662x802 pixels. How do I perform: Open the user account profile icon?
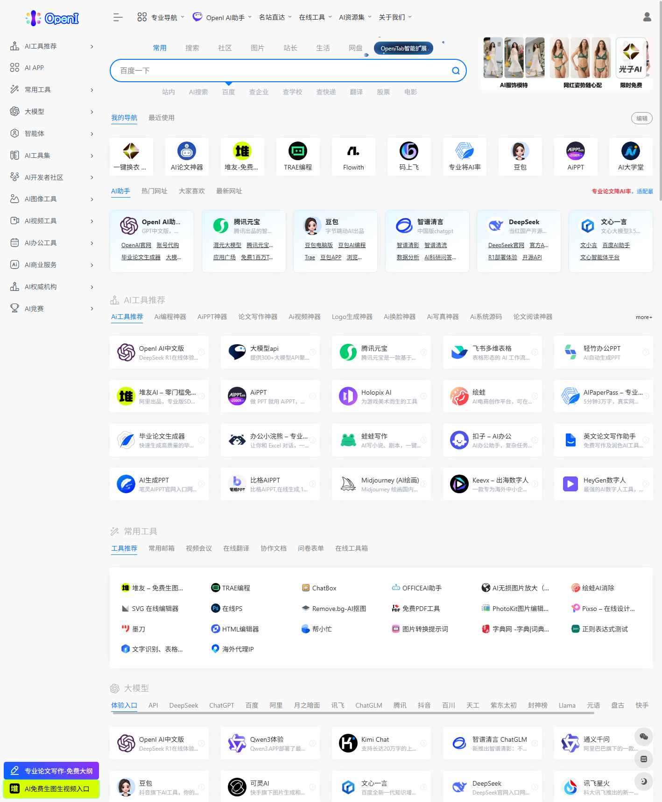point(647,17)
